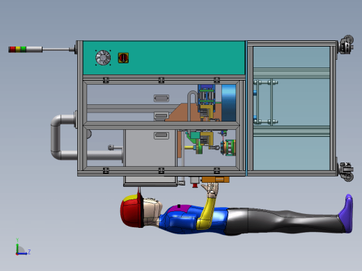362x271 pixels.
Task: Click the coordinate axis triad
Action: pyautogui.click(x=22, y=247)
